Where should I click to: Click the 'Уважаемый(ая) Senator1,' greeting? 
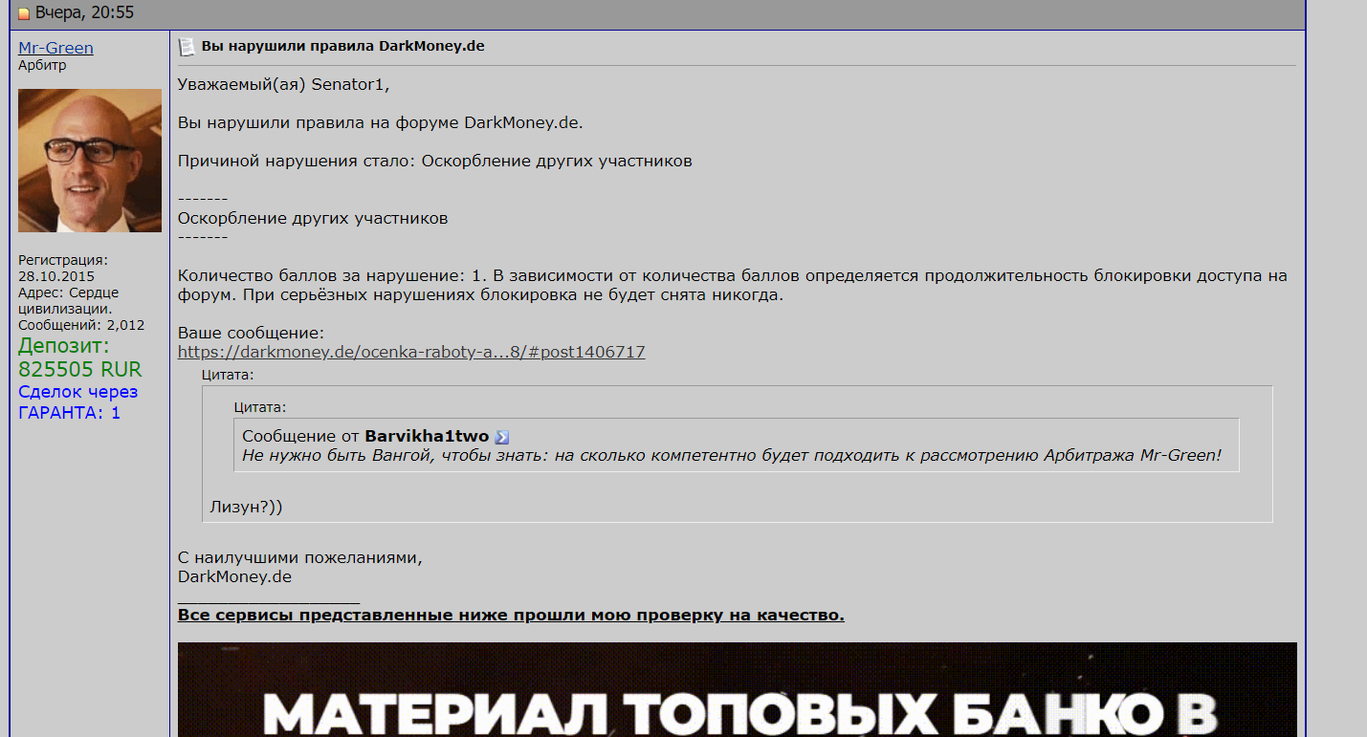pyautogui.click(x=284, y=85)
